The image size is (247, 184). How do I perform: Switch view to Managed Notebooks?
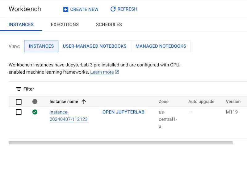161,46
